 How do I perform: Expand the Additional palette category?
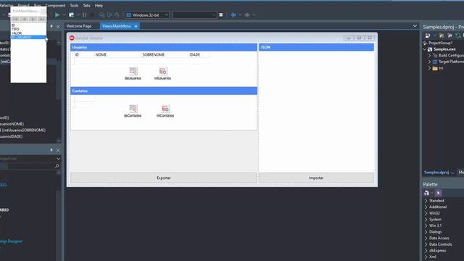(x=426, y=207)
